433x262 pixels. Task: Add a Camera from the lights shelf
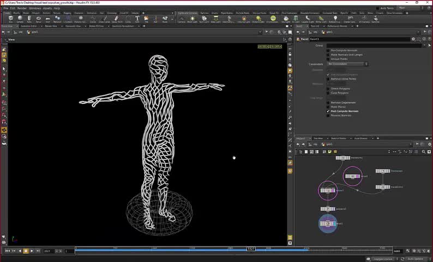181,19
